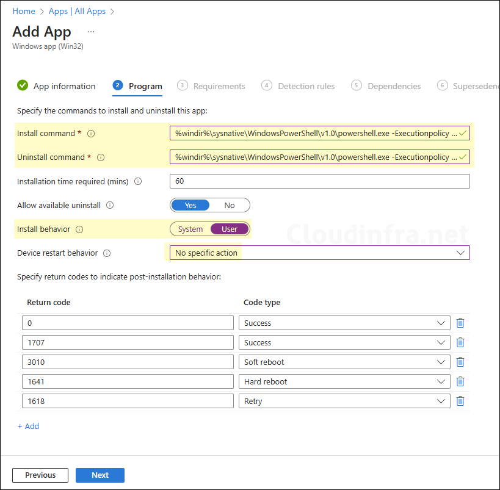Return to the App information step
Image resolution: width=500 pixels, height=490 pixels.
(x=64, y=86)
